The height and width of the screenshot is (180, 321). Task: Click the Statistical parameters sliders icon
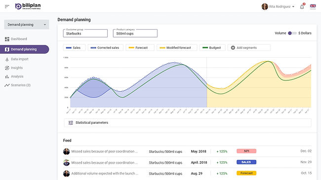click(71, 123)
